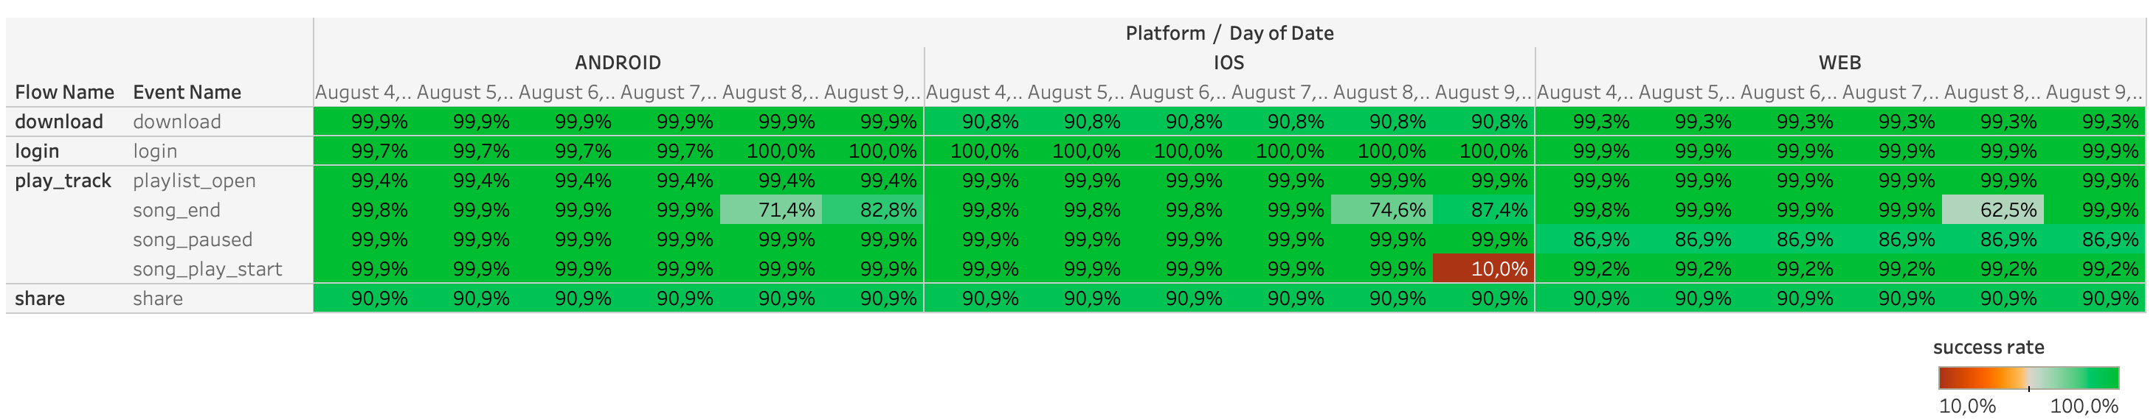Click the red 10,0% song_play_start cell
This screenshot has width=2156, height=420.
(x=1482, y=269)
